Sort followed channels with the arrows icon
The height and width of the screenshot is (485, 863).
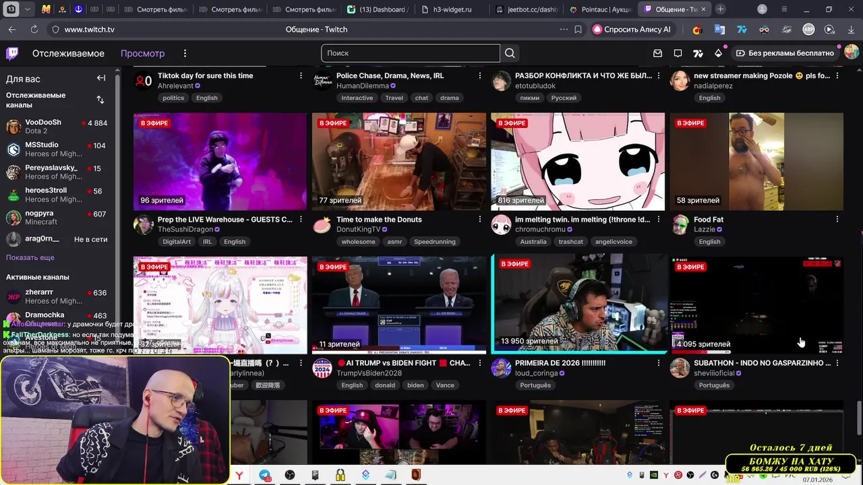[x=100, y=100]
